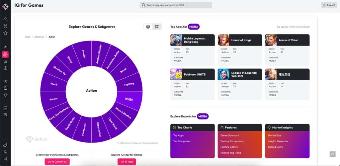Click the scroll-to-top arrow button
Image resolution: width=340 pixels, height=166 pixels.
332,154
